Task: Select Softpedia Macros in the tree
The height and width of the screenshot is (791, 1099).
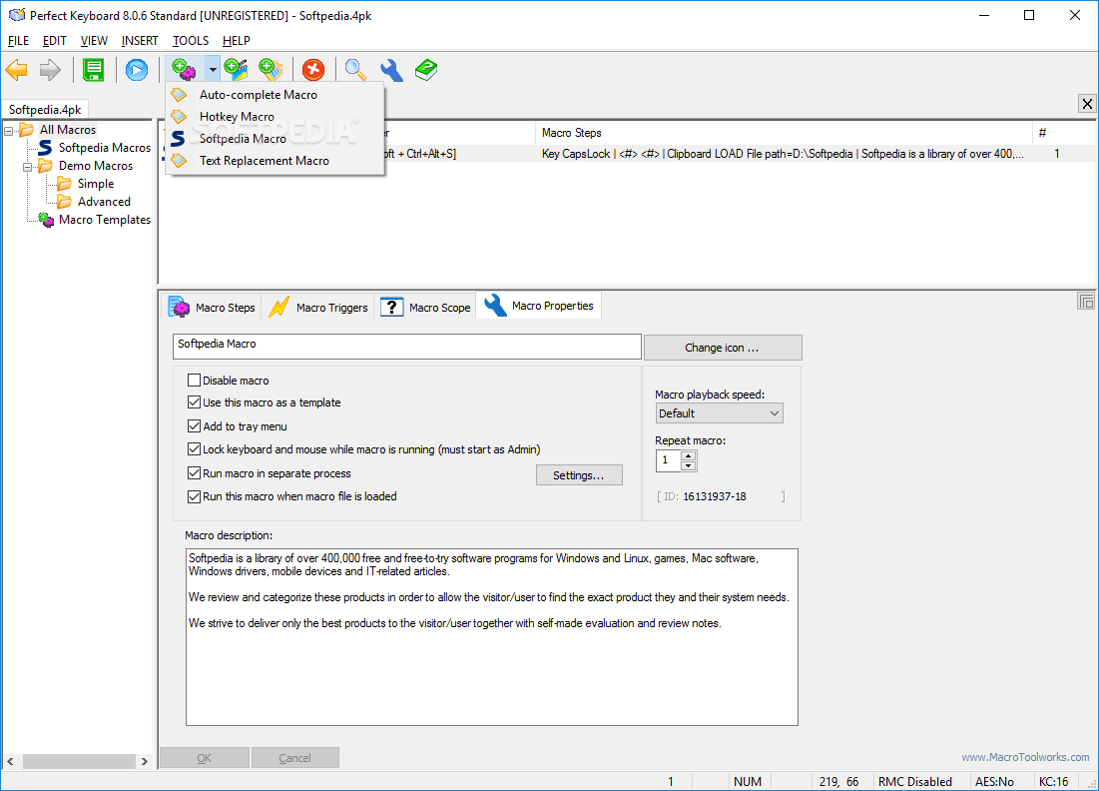Action: [105, 147]
